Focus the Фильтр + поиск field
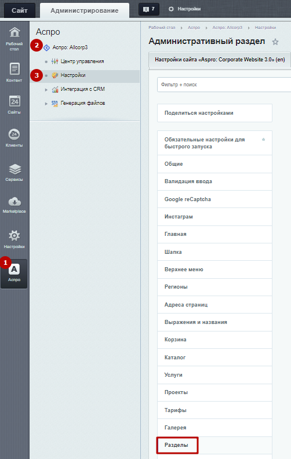 pyautogui.click(x=224, y=85)
